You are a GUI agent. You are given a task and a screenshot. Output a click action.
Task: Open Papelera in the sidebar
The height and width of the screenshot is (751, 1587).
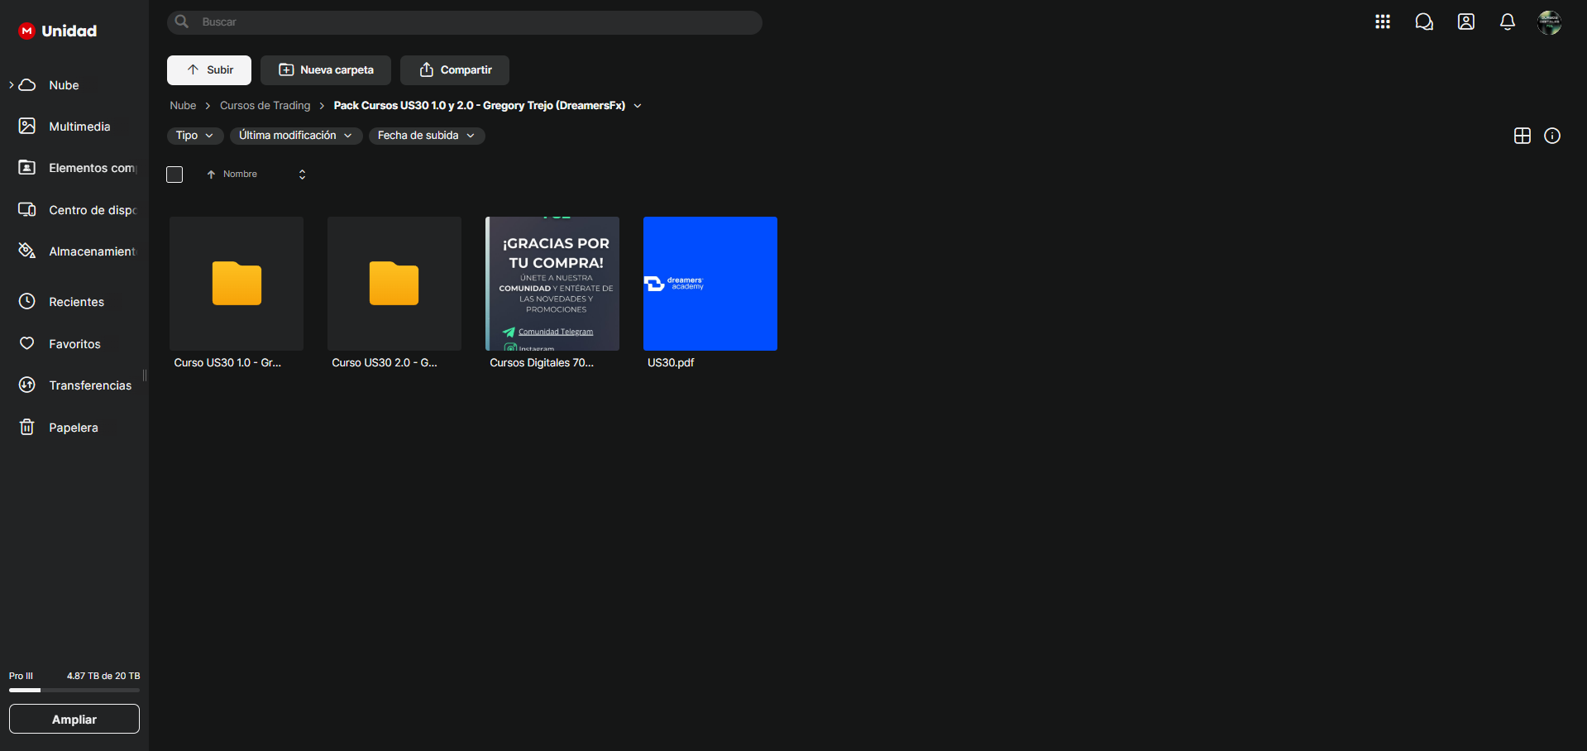[x=73, y=428]
